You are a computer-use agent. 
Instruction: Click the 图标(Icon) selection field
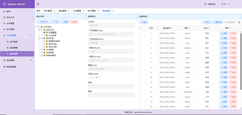click(x=111, y=69)
